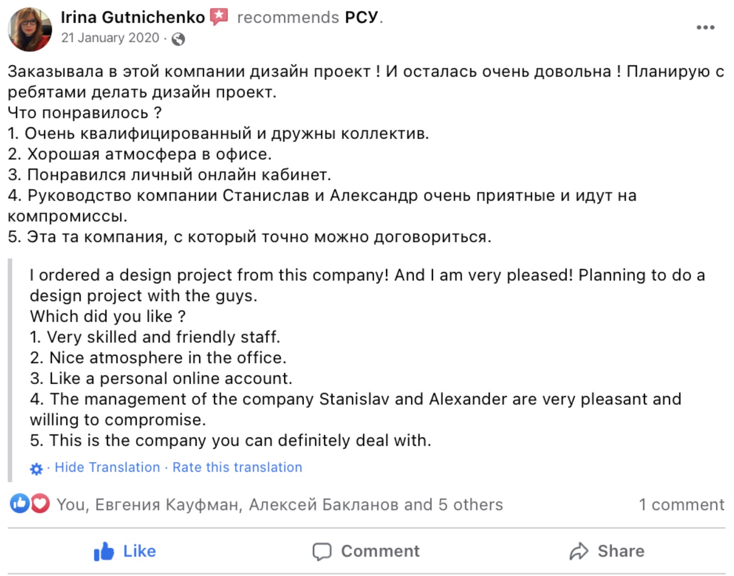Open the РСУ page link
Image resolution: width=734 pixels, height=576 pixels.
coord(361,17)
